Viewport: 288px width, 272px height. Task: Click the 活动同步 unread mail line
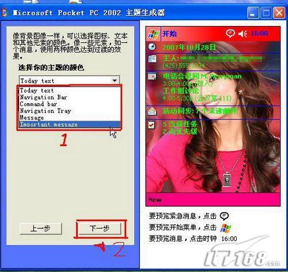tap(200, 111)
